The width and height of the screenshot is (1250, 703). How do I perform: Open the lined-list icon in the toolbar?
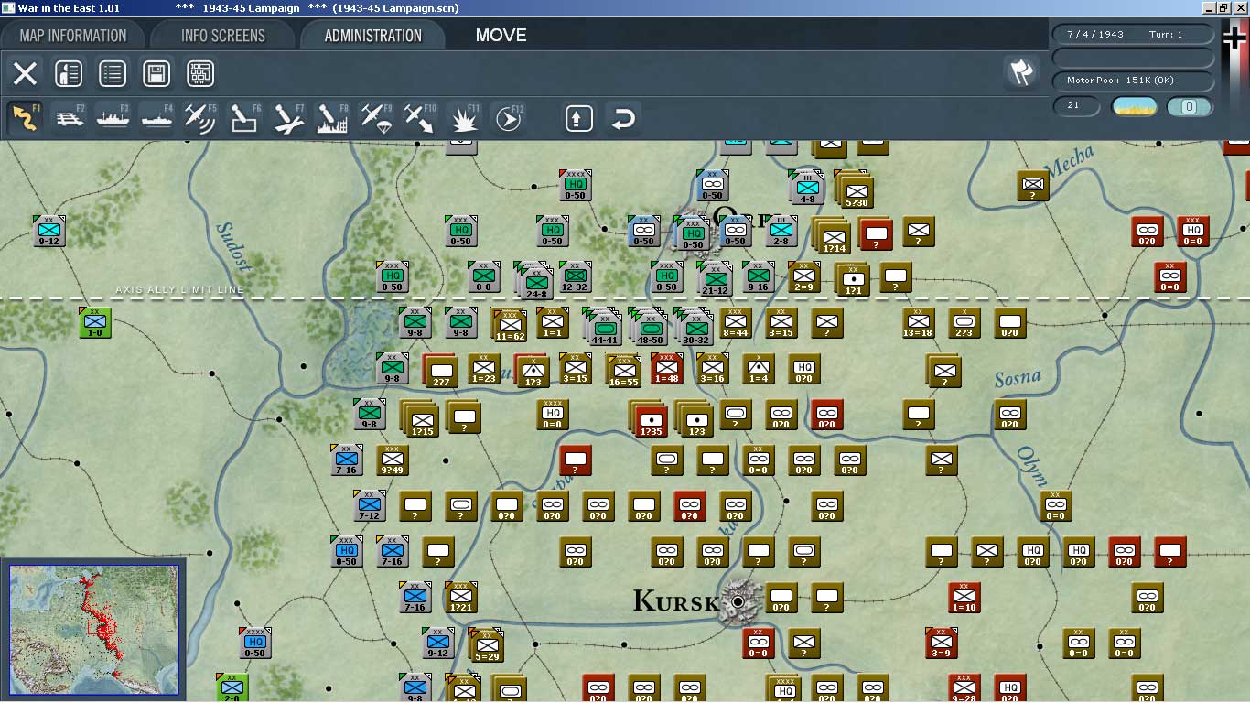[x=113, y=73]
